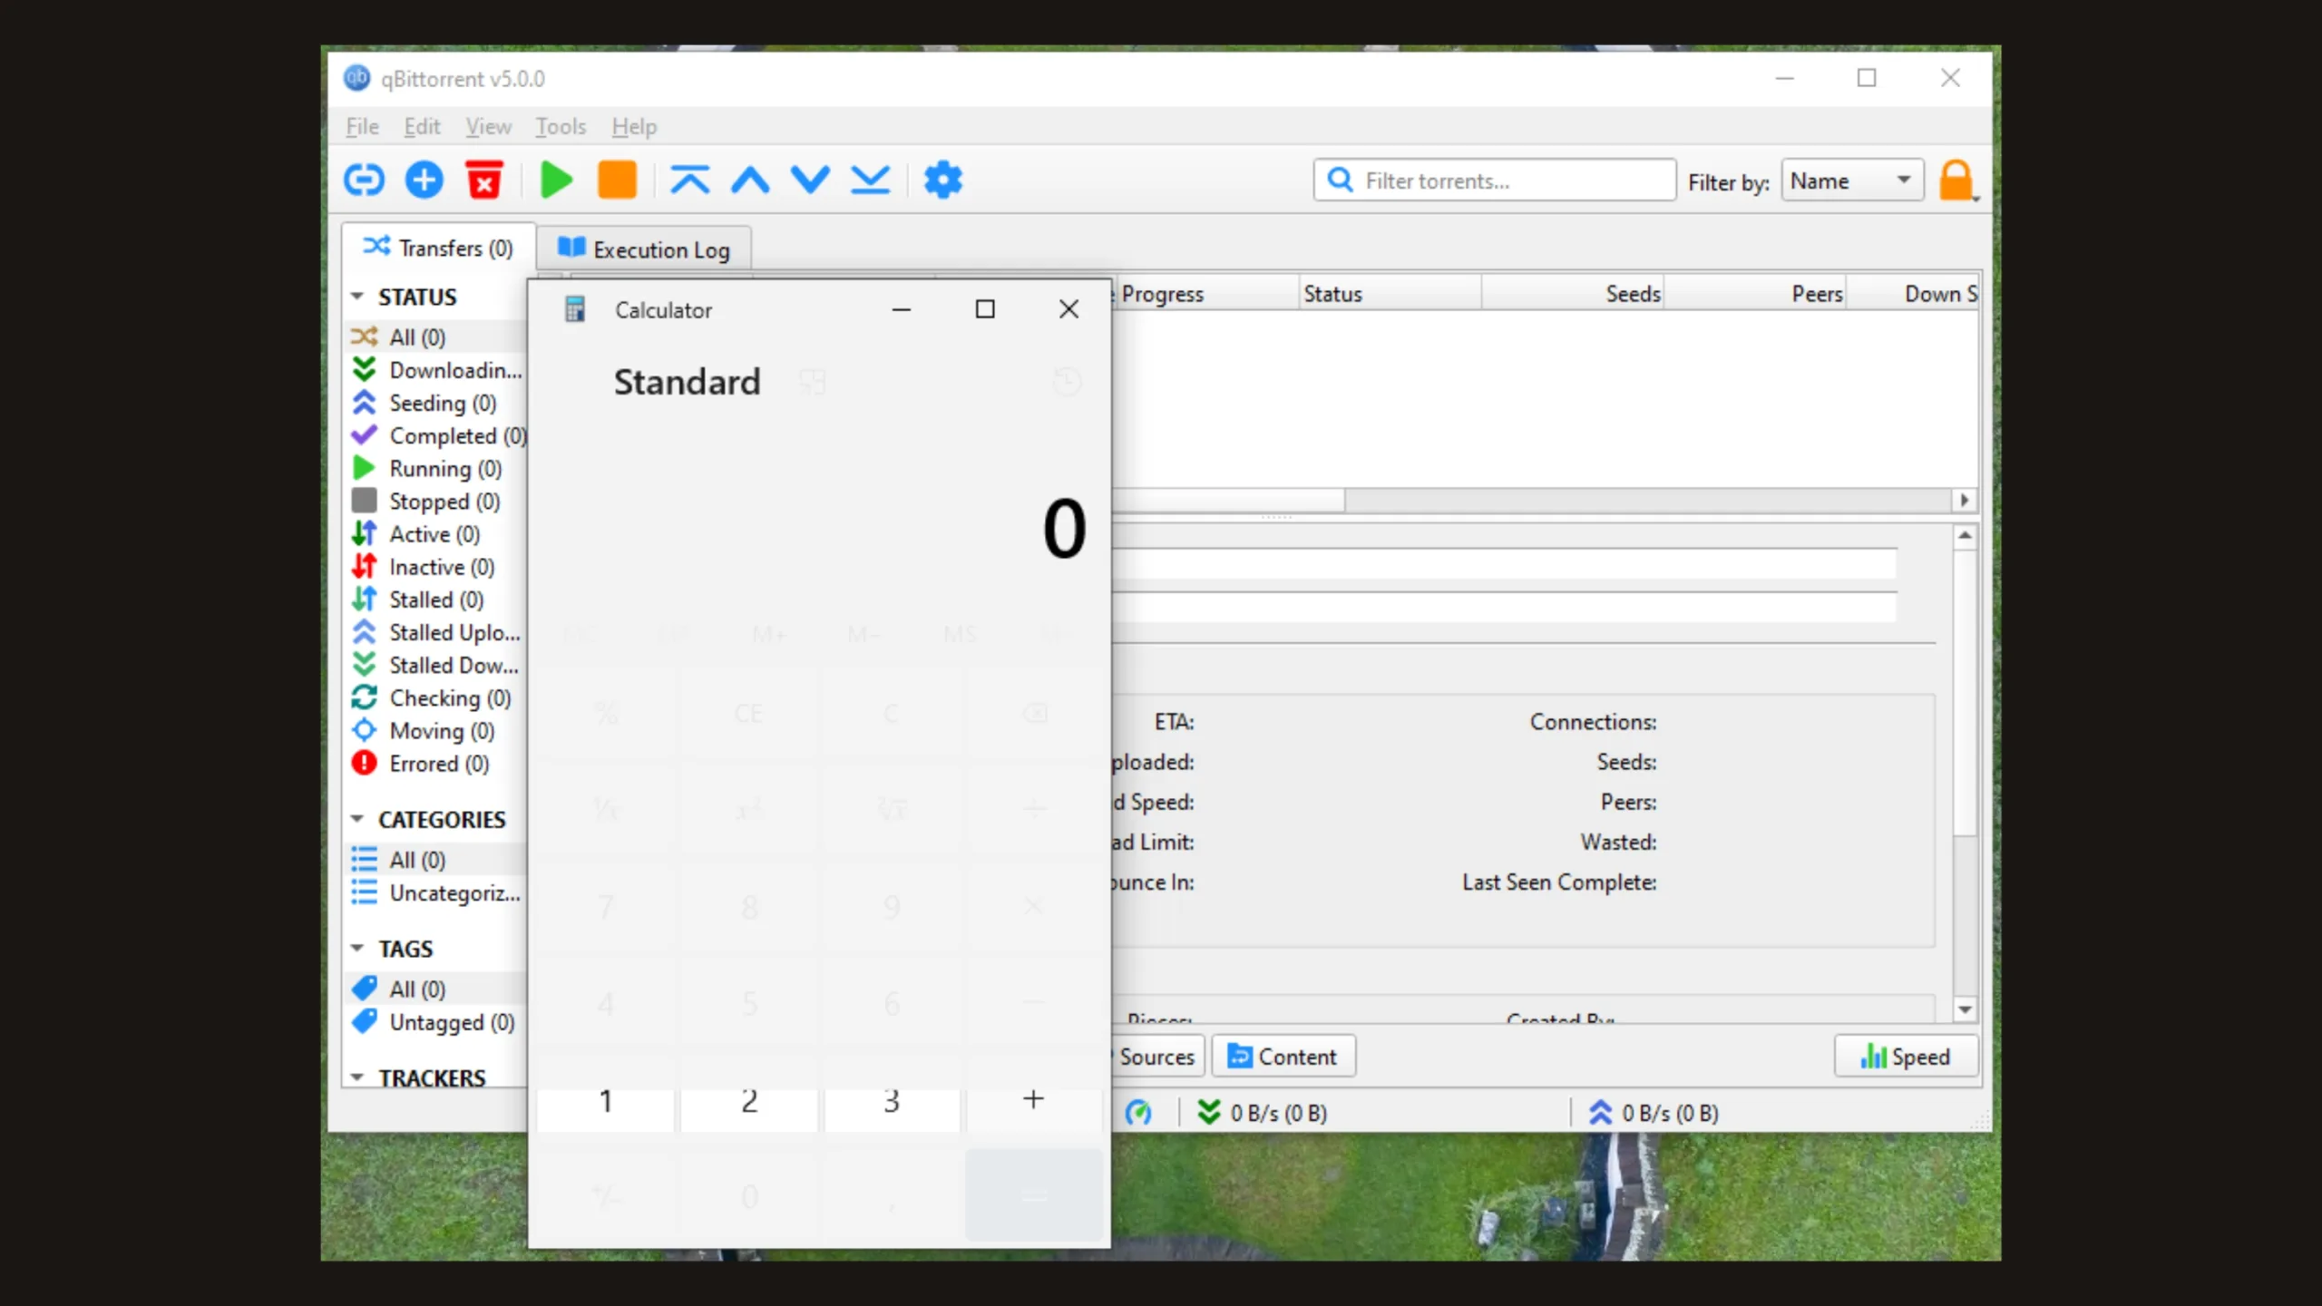Open the Content tab in details panel
This screenshot has width=2322, height=1306.
click(x=1283, y=1057)
